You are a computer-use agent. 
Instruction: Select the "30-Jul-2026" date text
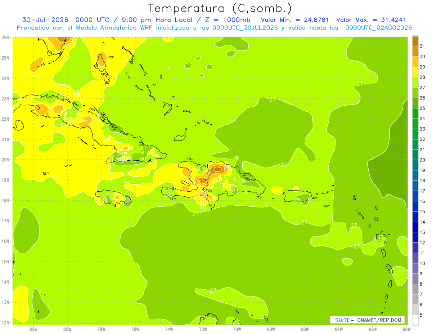click(x=44, y=20)
